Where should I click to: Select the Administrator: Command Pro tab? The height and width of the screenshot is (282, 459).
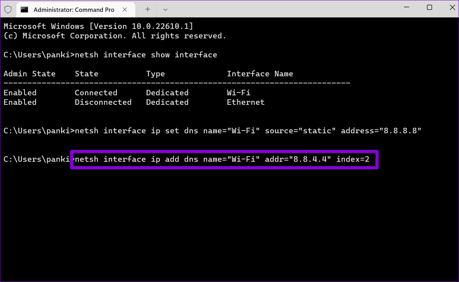(x=74, y=9)
